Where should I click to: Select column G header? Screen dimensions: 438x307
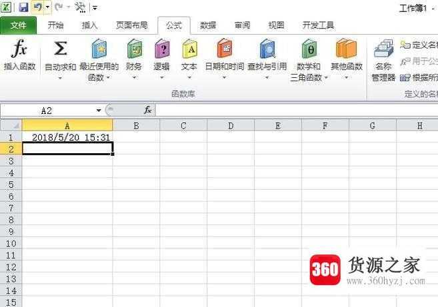pyautogui.click(x=373, y=126)
